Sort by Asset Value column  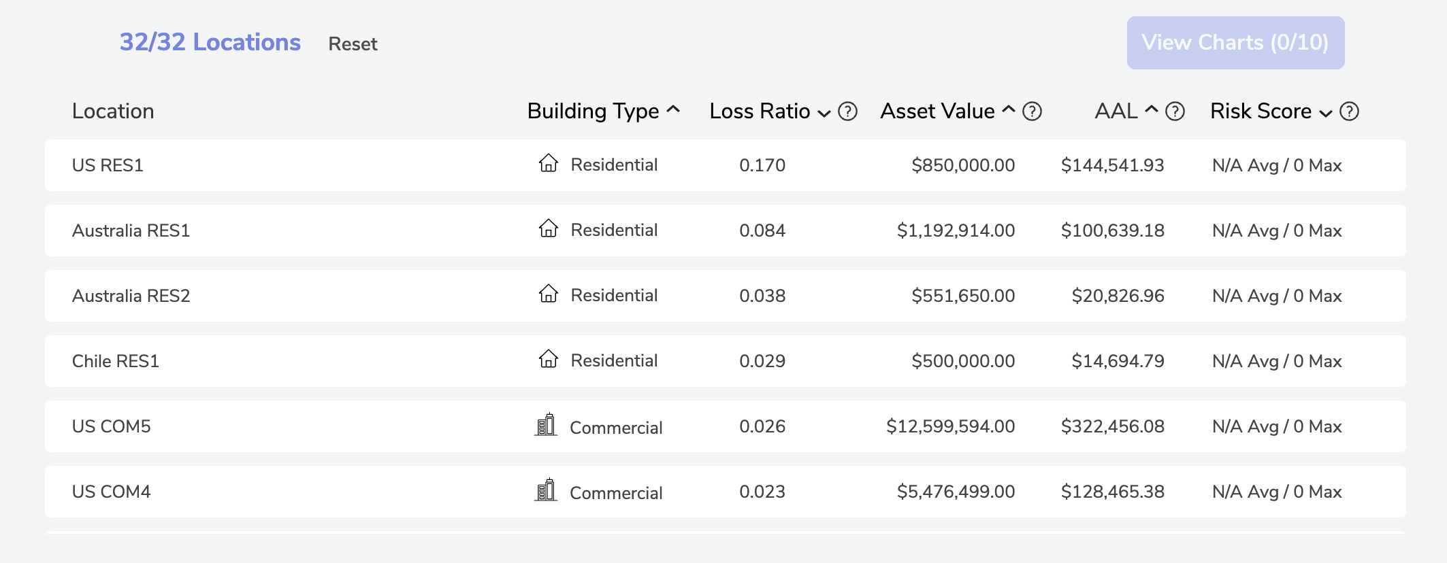[x=947, y=111]
